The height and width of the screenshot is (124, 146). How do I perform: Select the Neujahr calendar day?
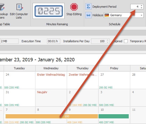pos(51,98)
